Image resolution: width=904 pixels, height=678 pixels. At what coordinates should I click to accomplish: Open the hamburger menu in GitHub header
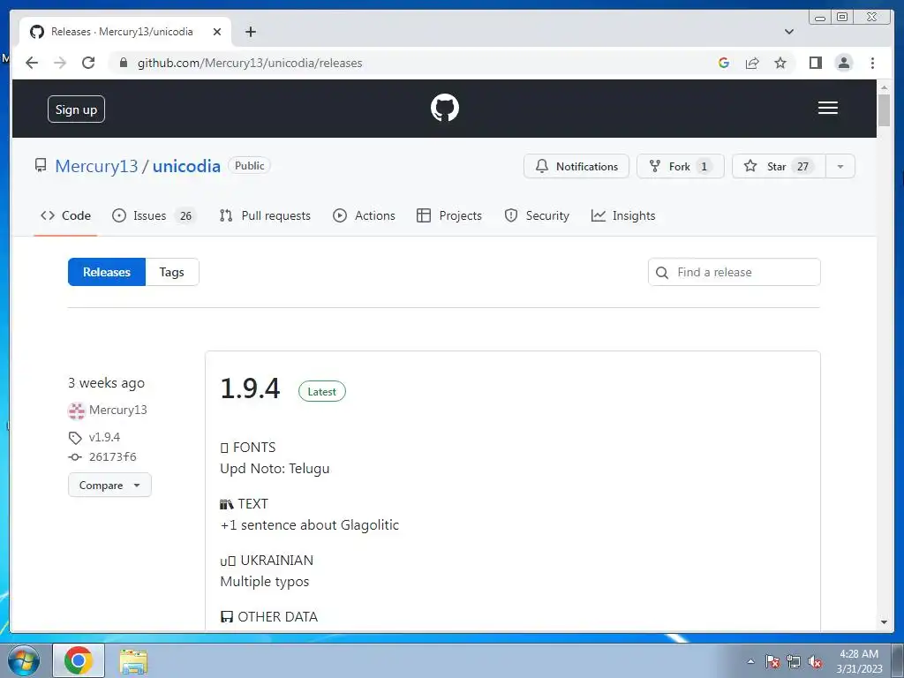tap(827, 108)
